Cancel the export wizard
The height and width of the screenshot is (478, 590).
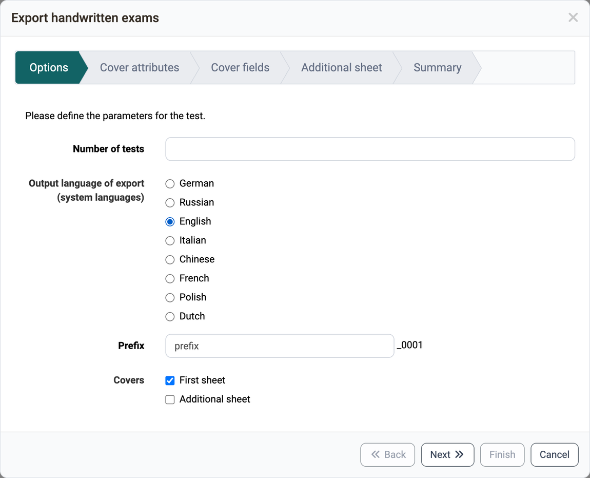(554, 455)
